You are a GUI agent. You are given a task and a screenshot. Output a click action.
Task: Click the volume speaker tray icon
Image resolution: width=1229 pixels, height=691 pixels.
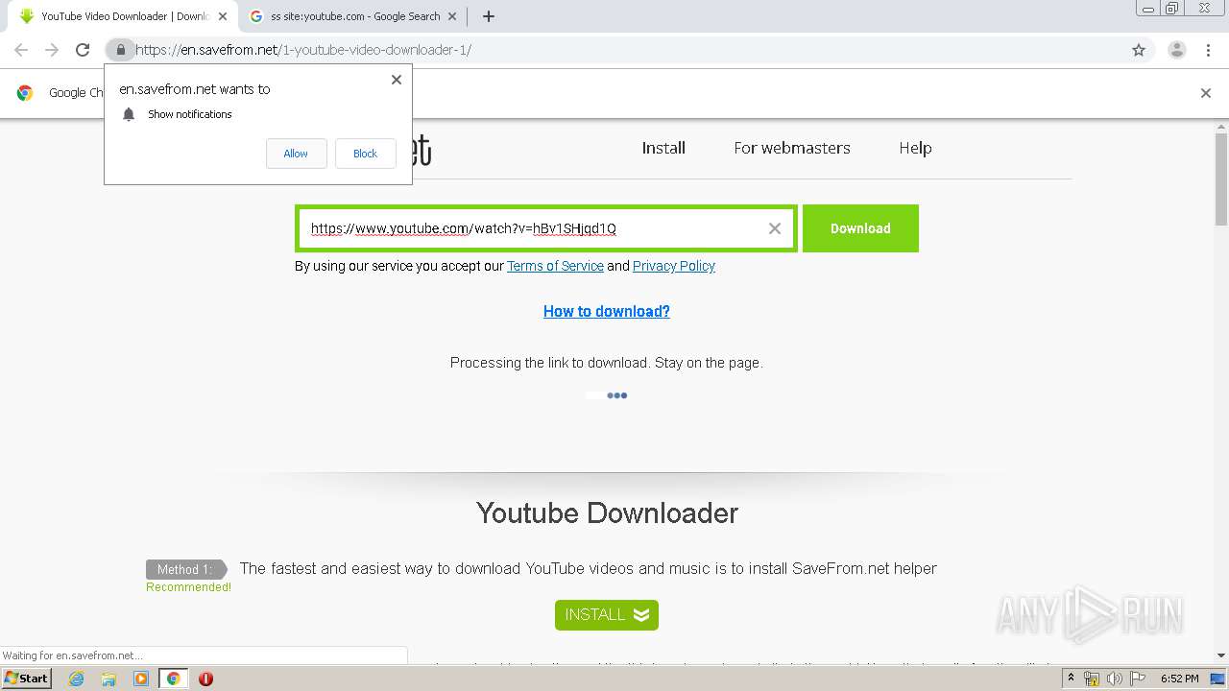(x=1115, y=679)
